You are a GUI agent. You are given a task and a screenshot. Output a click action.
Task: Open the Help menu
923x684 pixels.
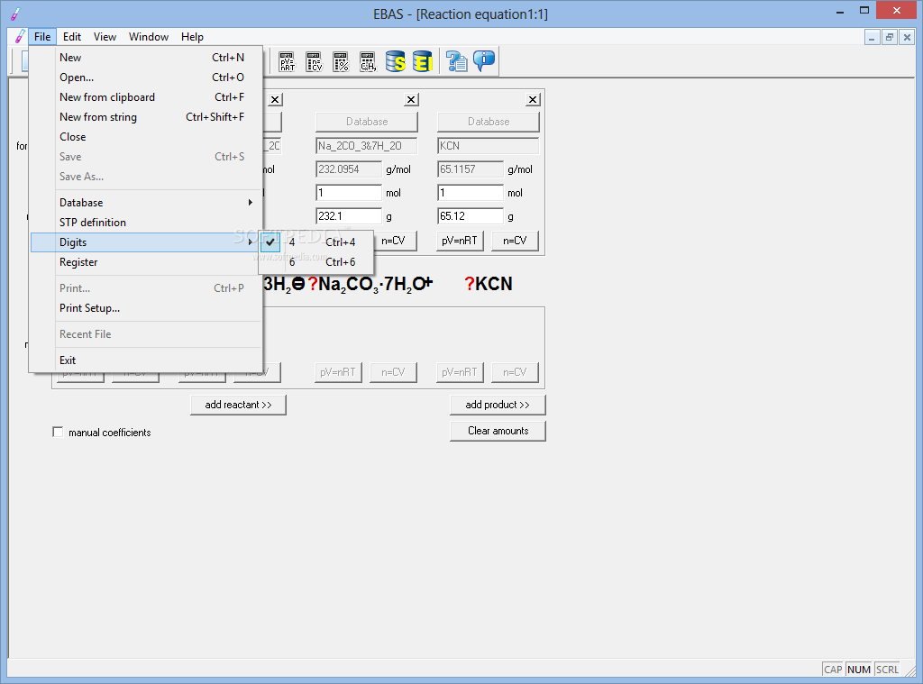click(192, 36)
